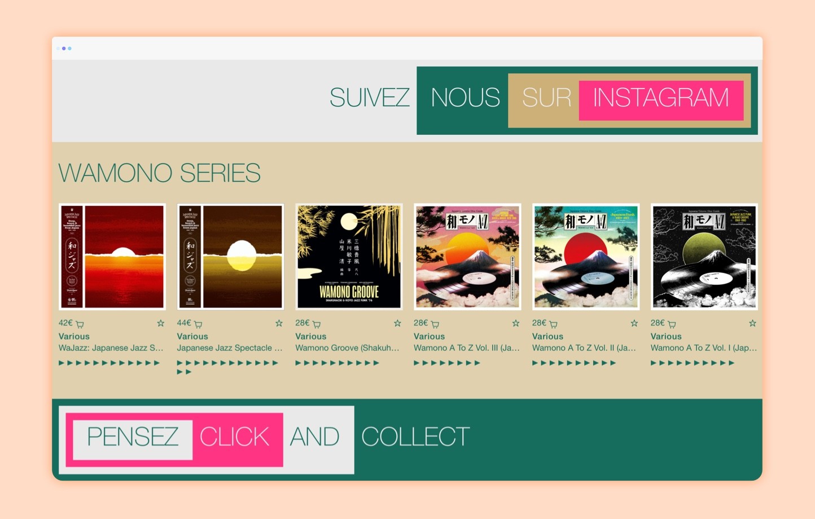Star the Japanese Jazz Spectacle album
Viewport: 815px width, 519px height.
[x=279, y=323]
